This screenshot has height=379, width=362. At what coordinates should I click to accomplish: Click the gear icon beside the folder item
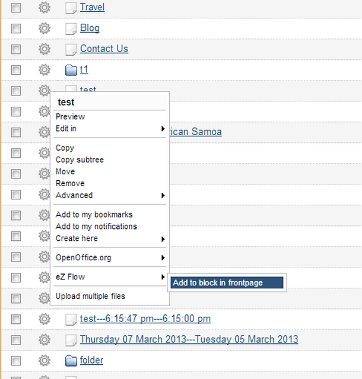tap(44, 360)
